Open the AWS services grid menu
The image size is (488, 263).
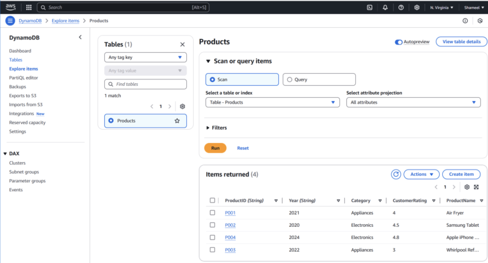(29, 8)
